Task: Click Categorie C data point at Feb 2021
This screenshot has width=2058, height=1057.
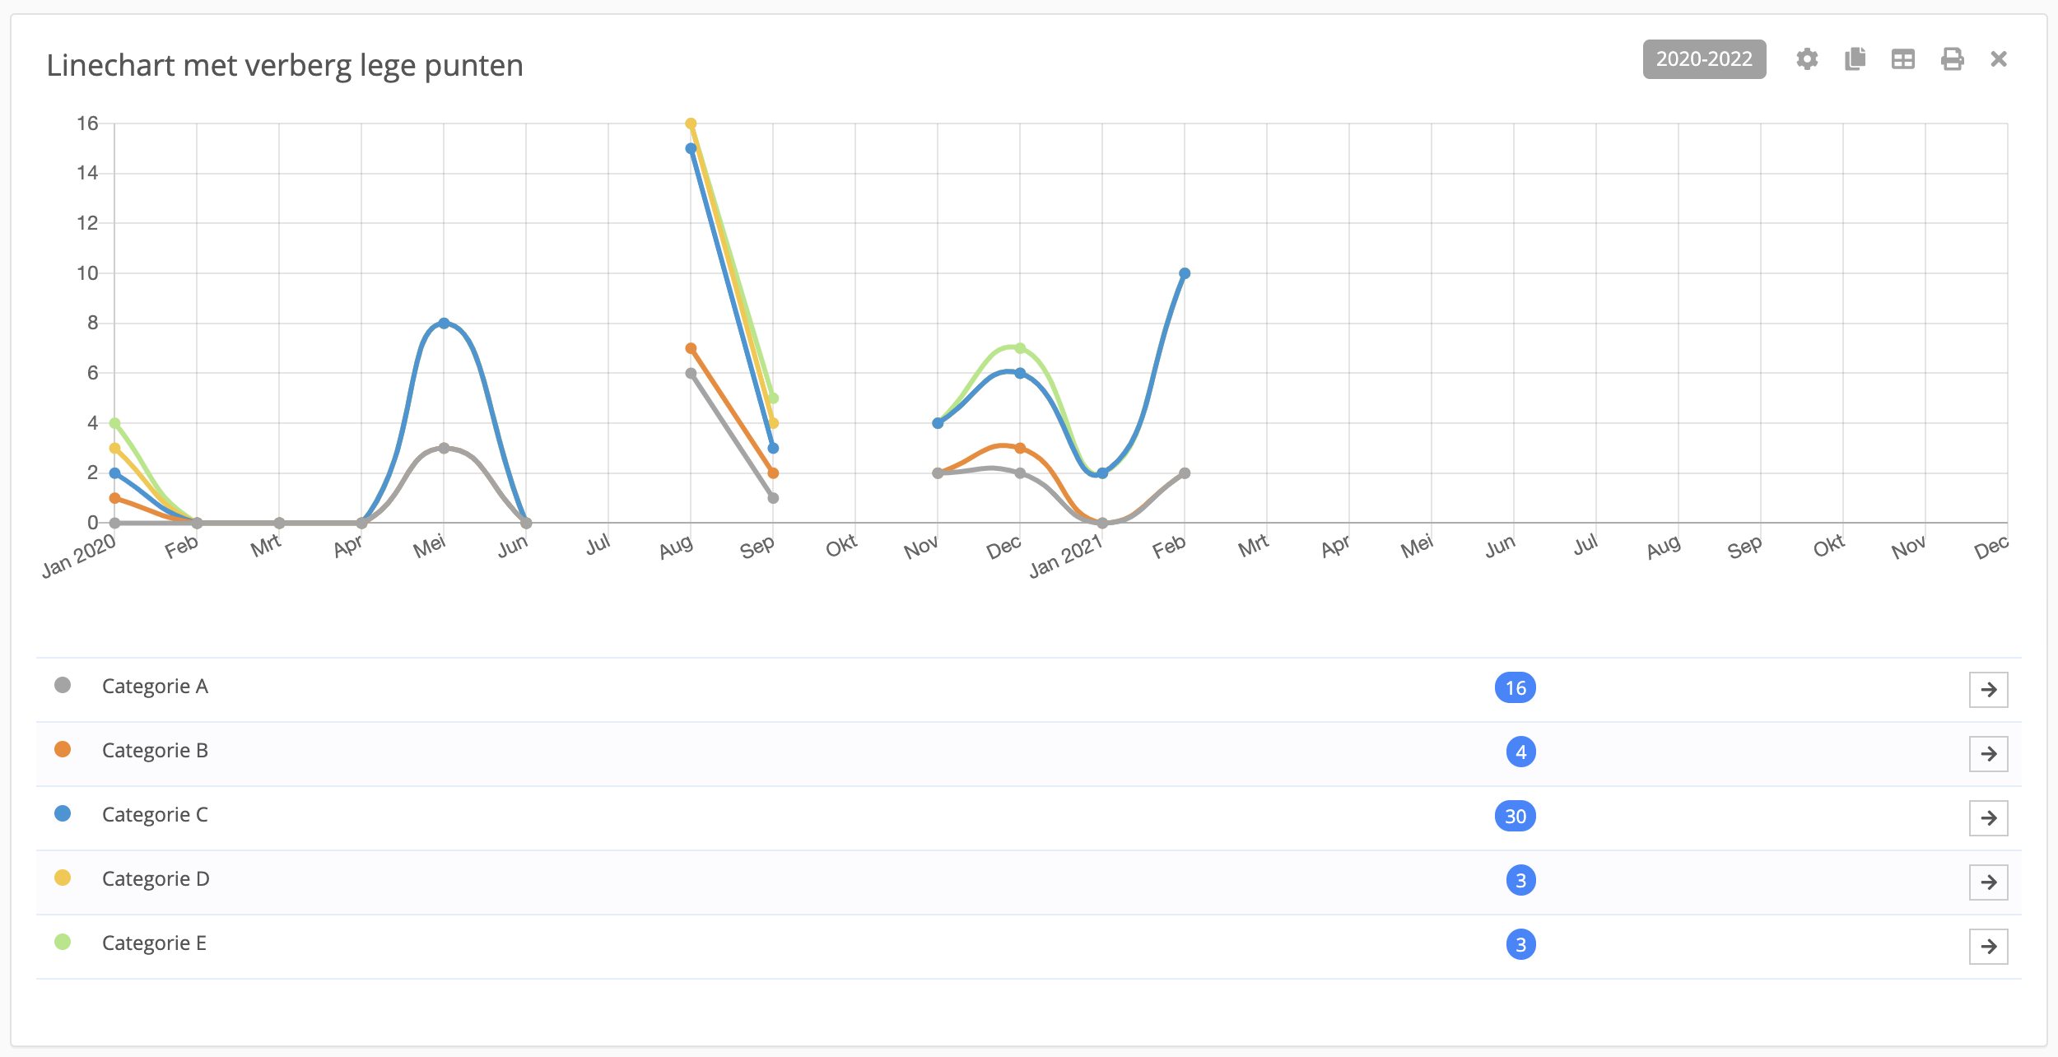Action: click(x=1185, y=273)
